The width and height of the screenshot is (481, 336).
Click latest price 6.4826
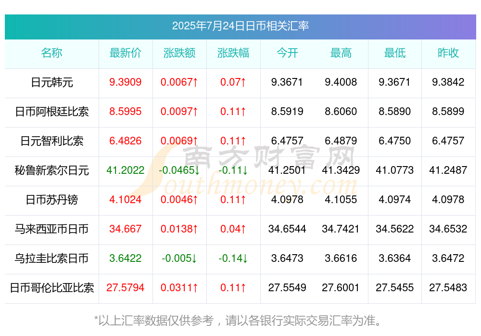tap(126, 141)
